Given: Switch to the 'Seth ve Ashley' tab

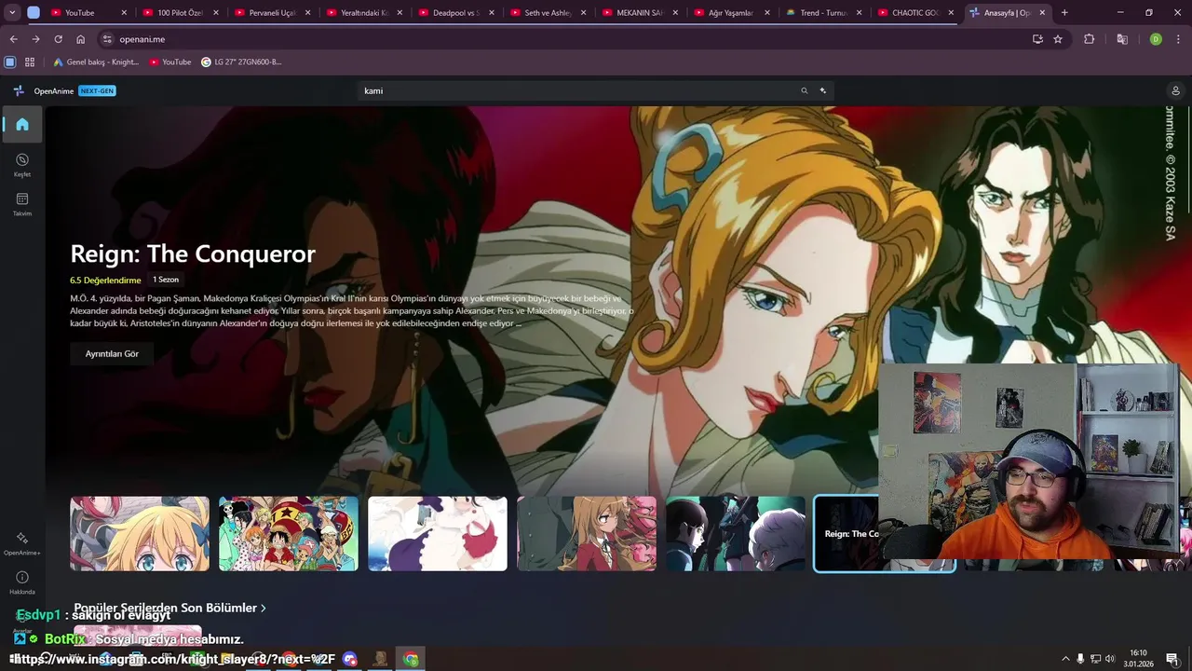Looking at the screenshot, I should click(x=548, y=13).
